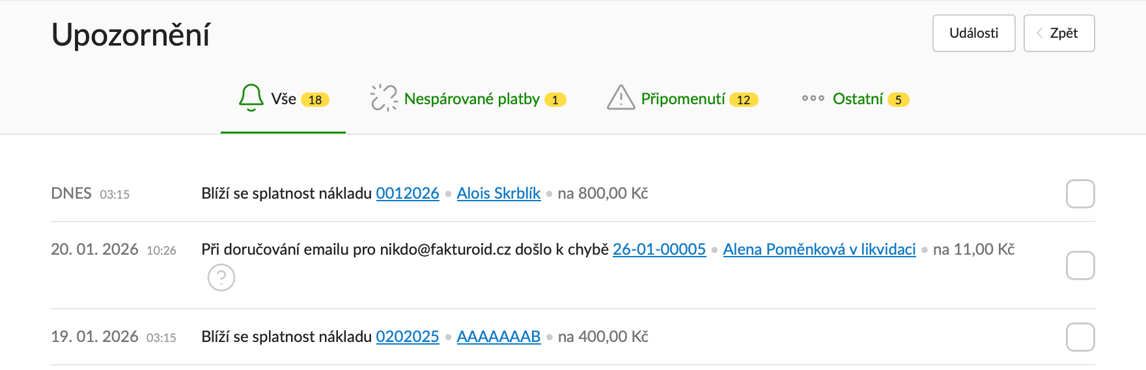The image size is (1146, 370).
Task: Open invoice link 26-01-00005
Action: click(659, 249)
